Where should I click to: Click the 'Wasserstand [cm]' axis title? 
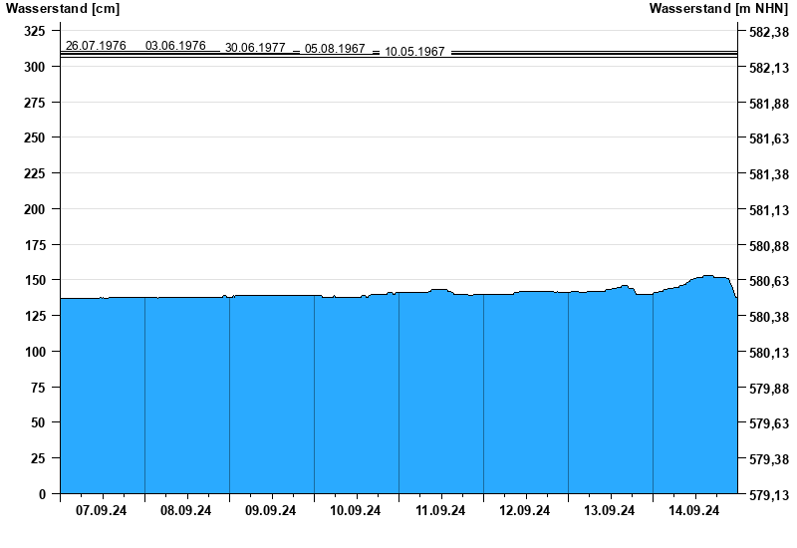(x=62, y=9)
